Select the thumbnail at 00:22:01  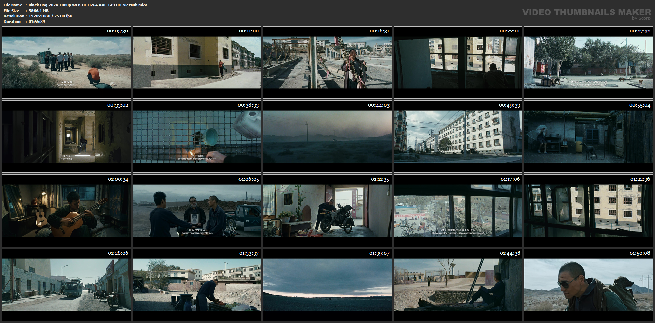(458, 62)
